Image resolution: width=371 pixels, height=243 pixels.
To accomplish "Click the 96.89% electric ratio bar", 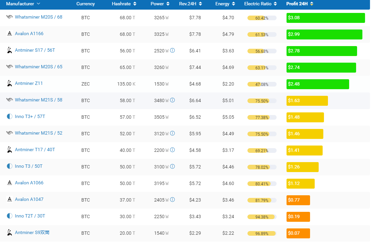I will tap(262, 233).
